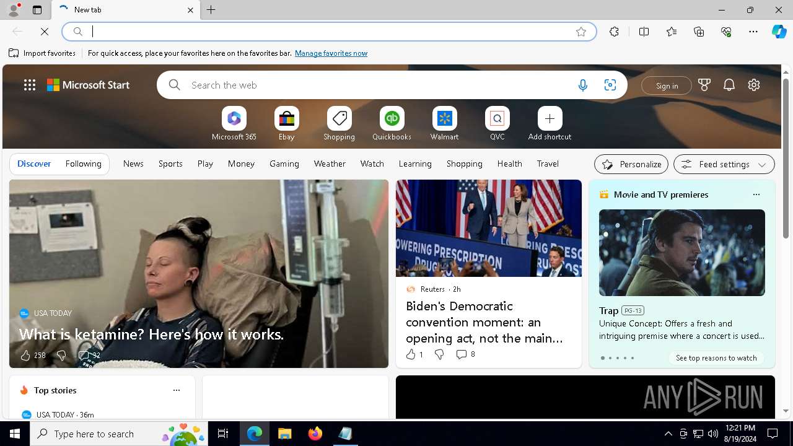Open the Trap movie thumbnail
The width and height of the screenshot is (793, 446).
point(682,253)
